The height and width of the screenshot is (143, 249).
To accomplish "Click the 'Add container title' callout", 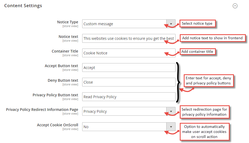I will 198,52.
